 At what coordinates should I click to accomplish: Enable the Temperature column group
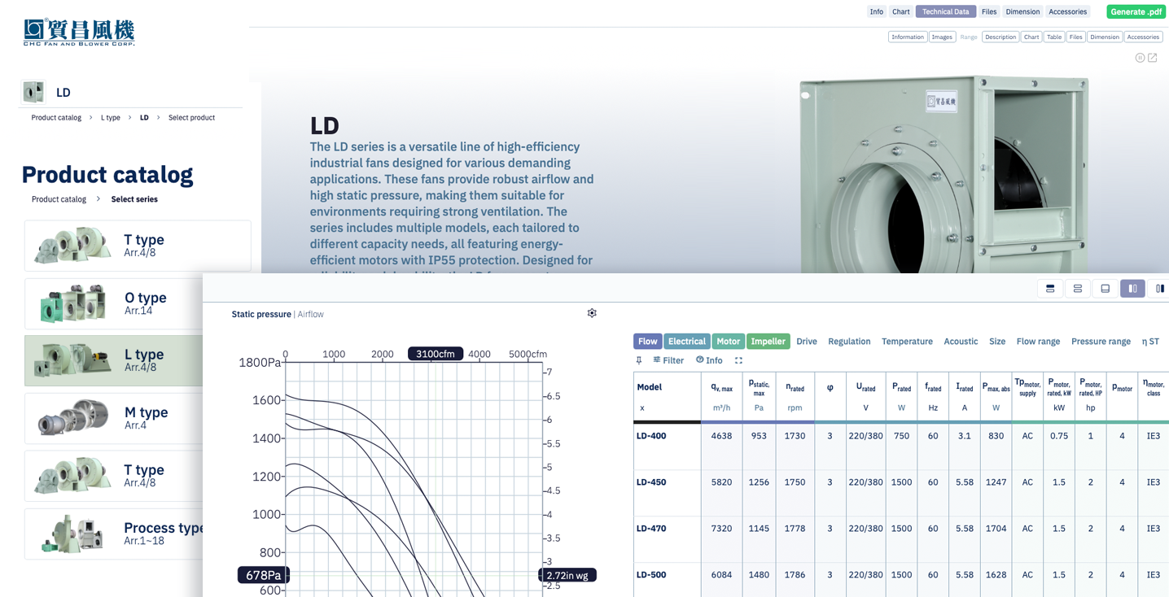pyautogui.click(x=907, y=342)
